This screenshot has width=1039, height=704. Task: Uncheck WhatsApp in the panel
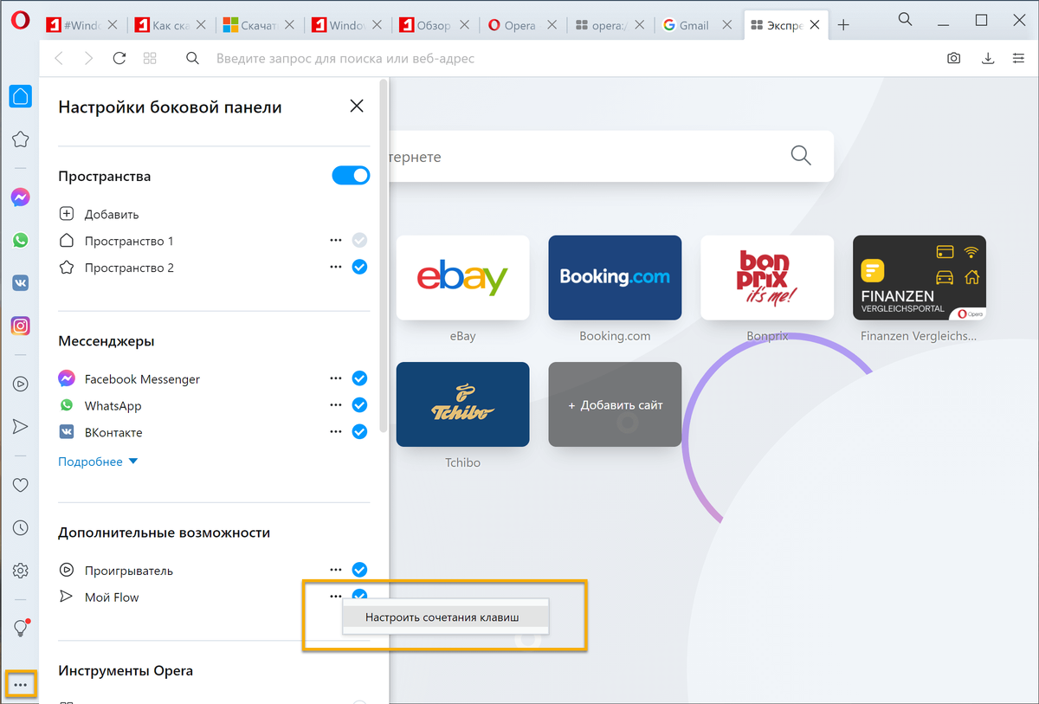tap(360, 404)
